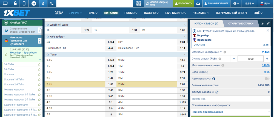Decrease stake with minus button

[234, 59]
